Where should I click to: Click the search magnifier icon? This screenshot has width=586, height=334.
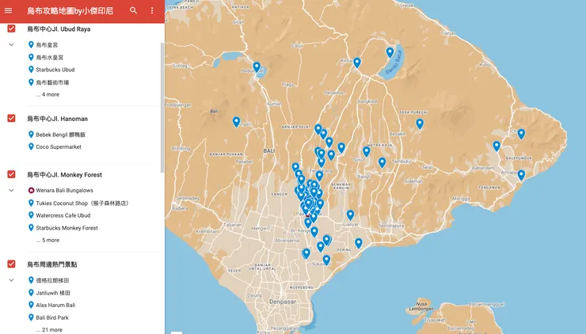tap(133, 10)
